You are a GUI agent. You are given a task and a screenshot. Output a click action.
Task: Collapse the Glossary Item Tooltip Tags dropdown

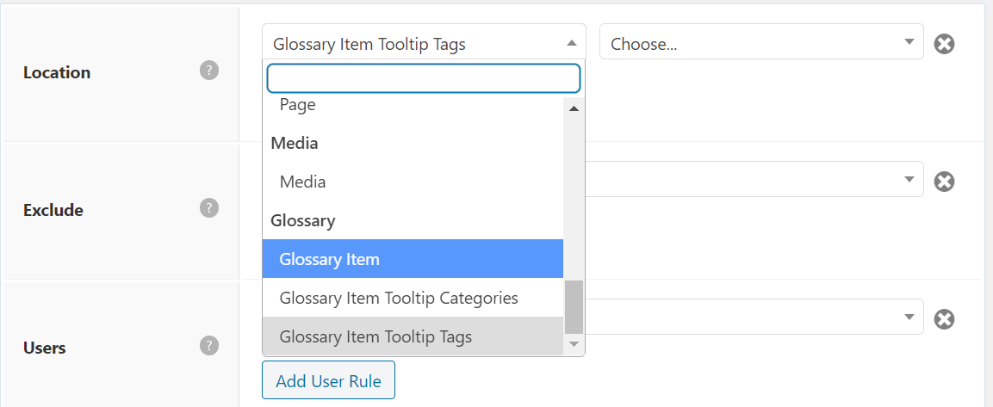[424, 42]
